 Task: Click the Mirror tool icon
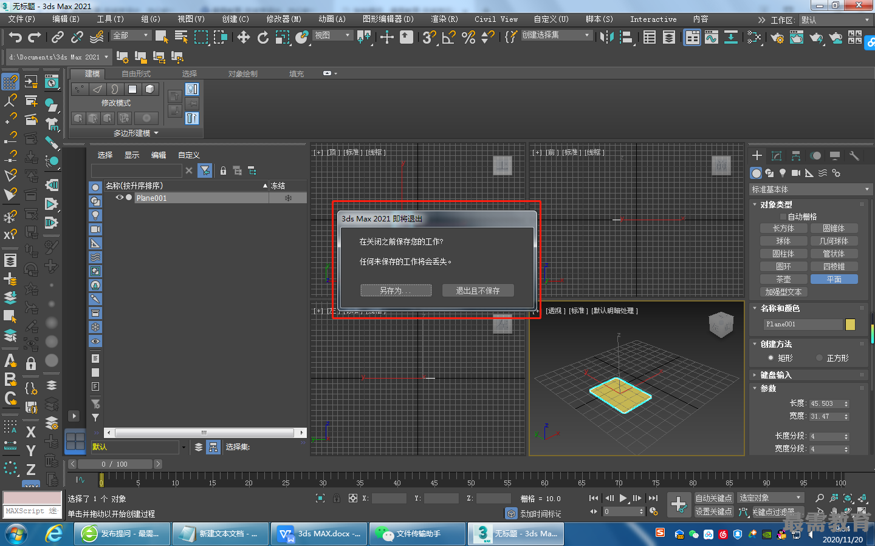[606, 38]
